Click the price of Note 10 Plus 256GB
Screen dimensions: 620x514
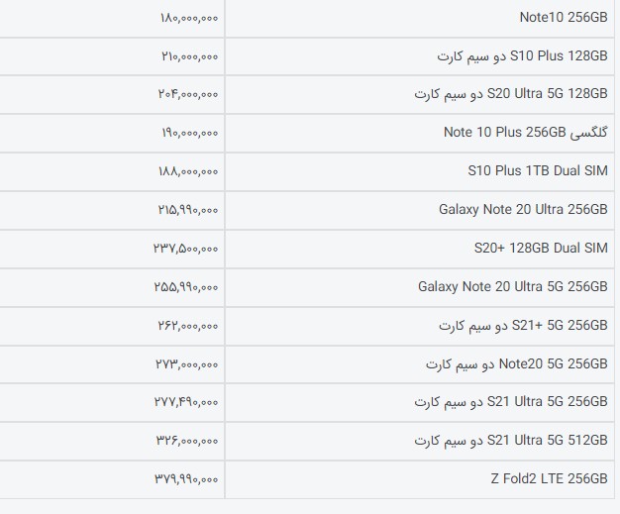189,133
